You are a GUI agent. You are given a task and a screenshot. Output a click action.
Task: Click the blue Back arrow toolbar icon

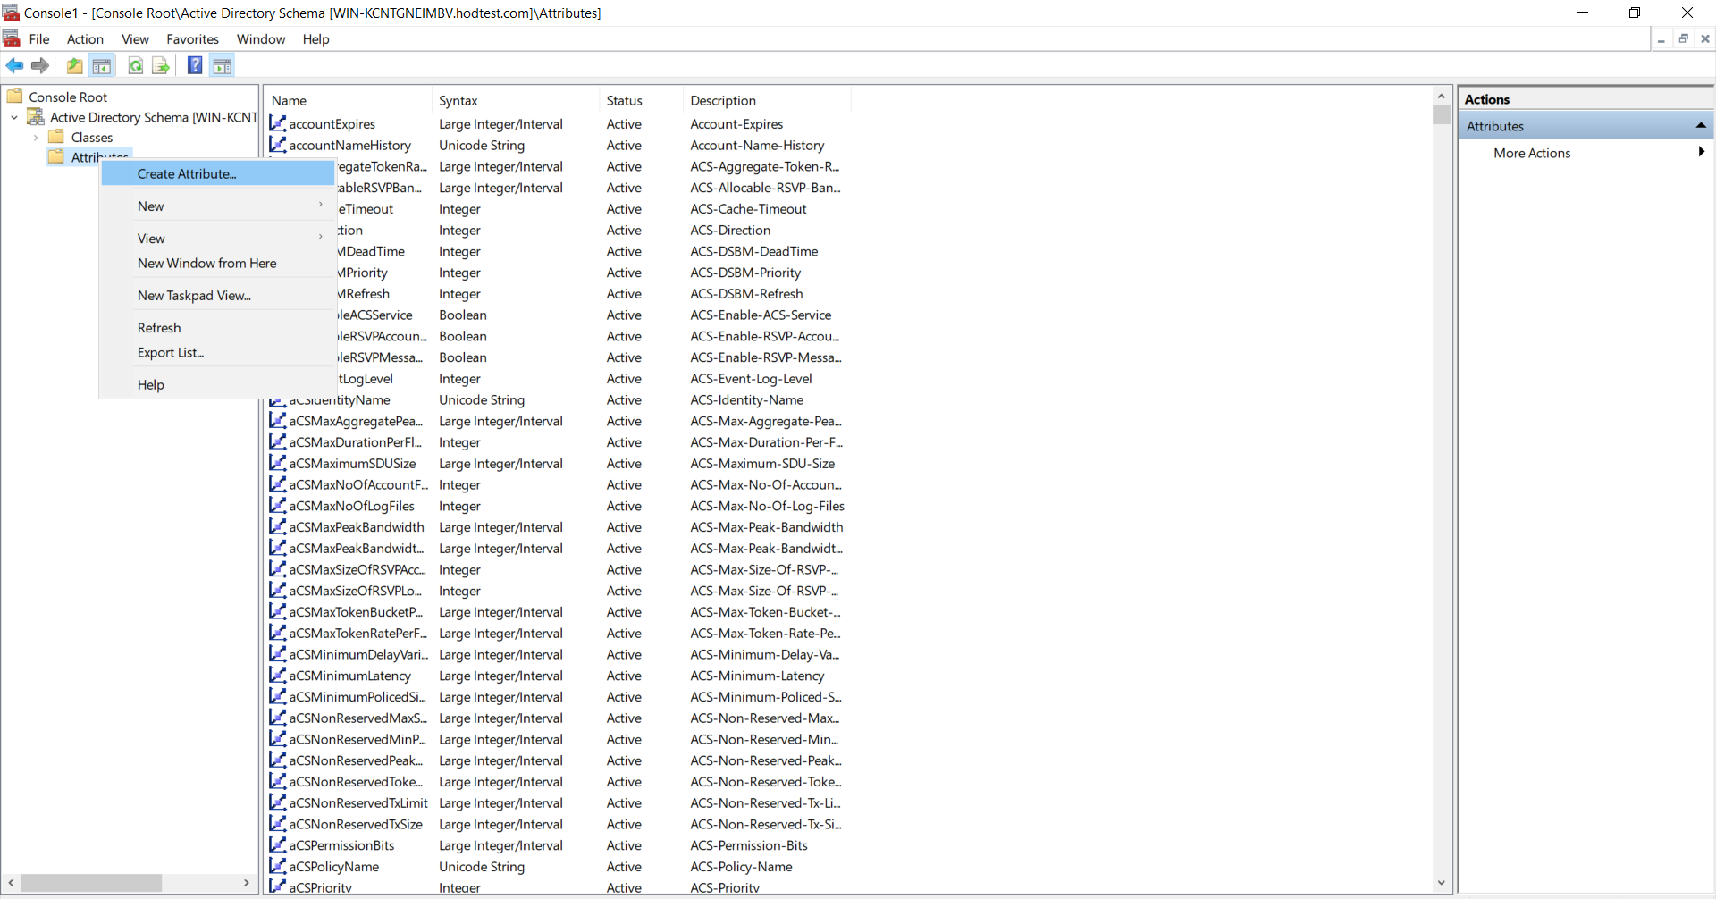[x=14, y=65]
